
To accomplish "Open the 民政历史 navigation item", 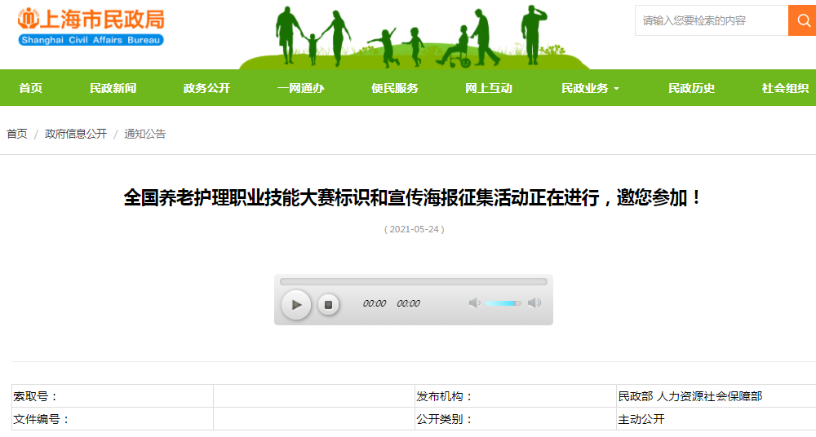I will click(x=692, y=88).
